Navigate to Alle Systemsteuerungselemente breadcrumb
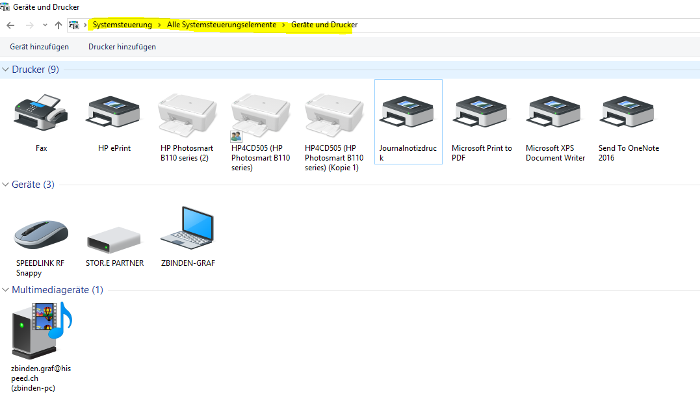This screenshot has height=416, width=700. [x=222, y=25]
